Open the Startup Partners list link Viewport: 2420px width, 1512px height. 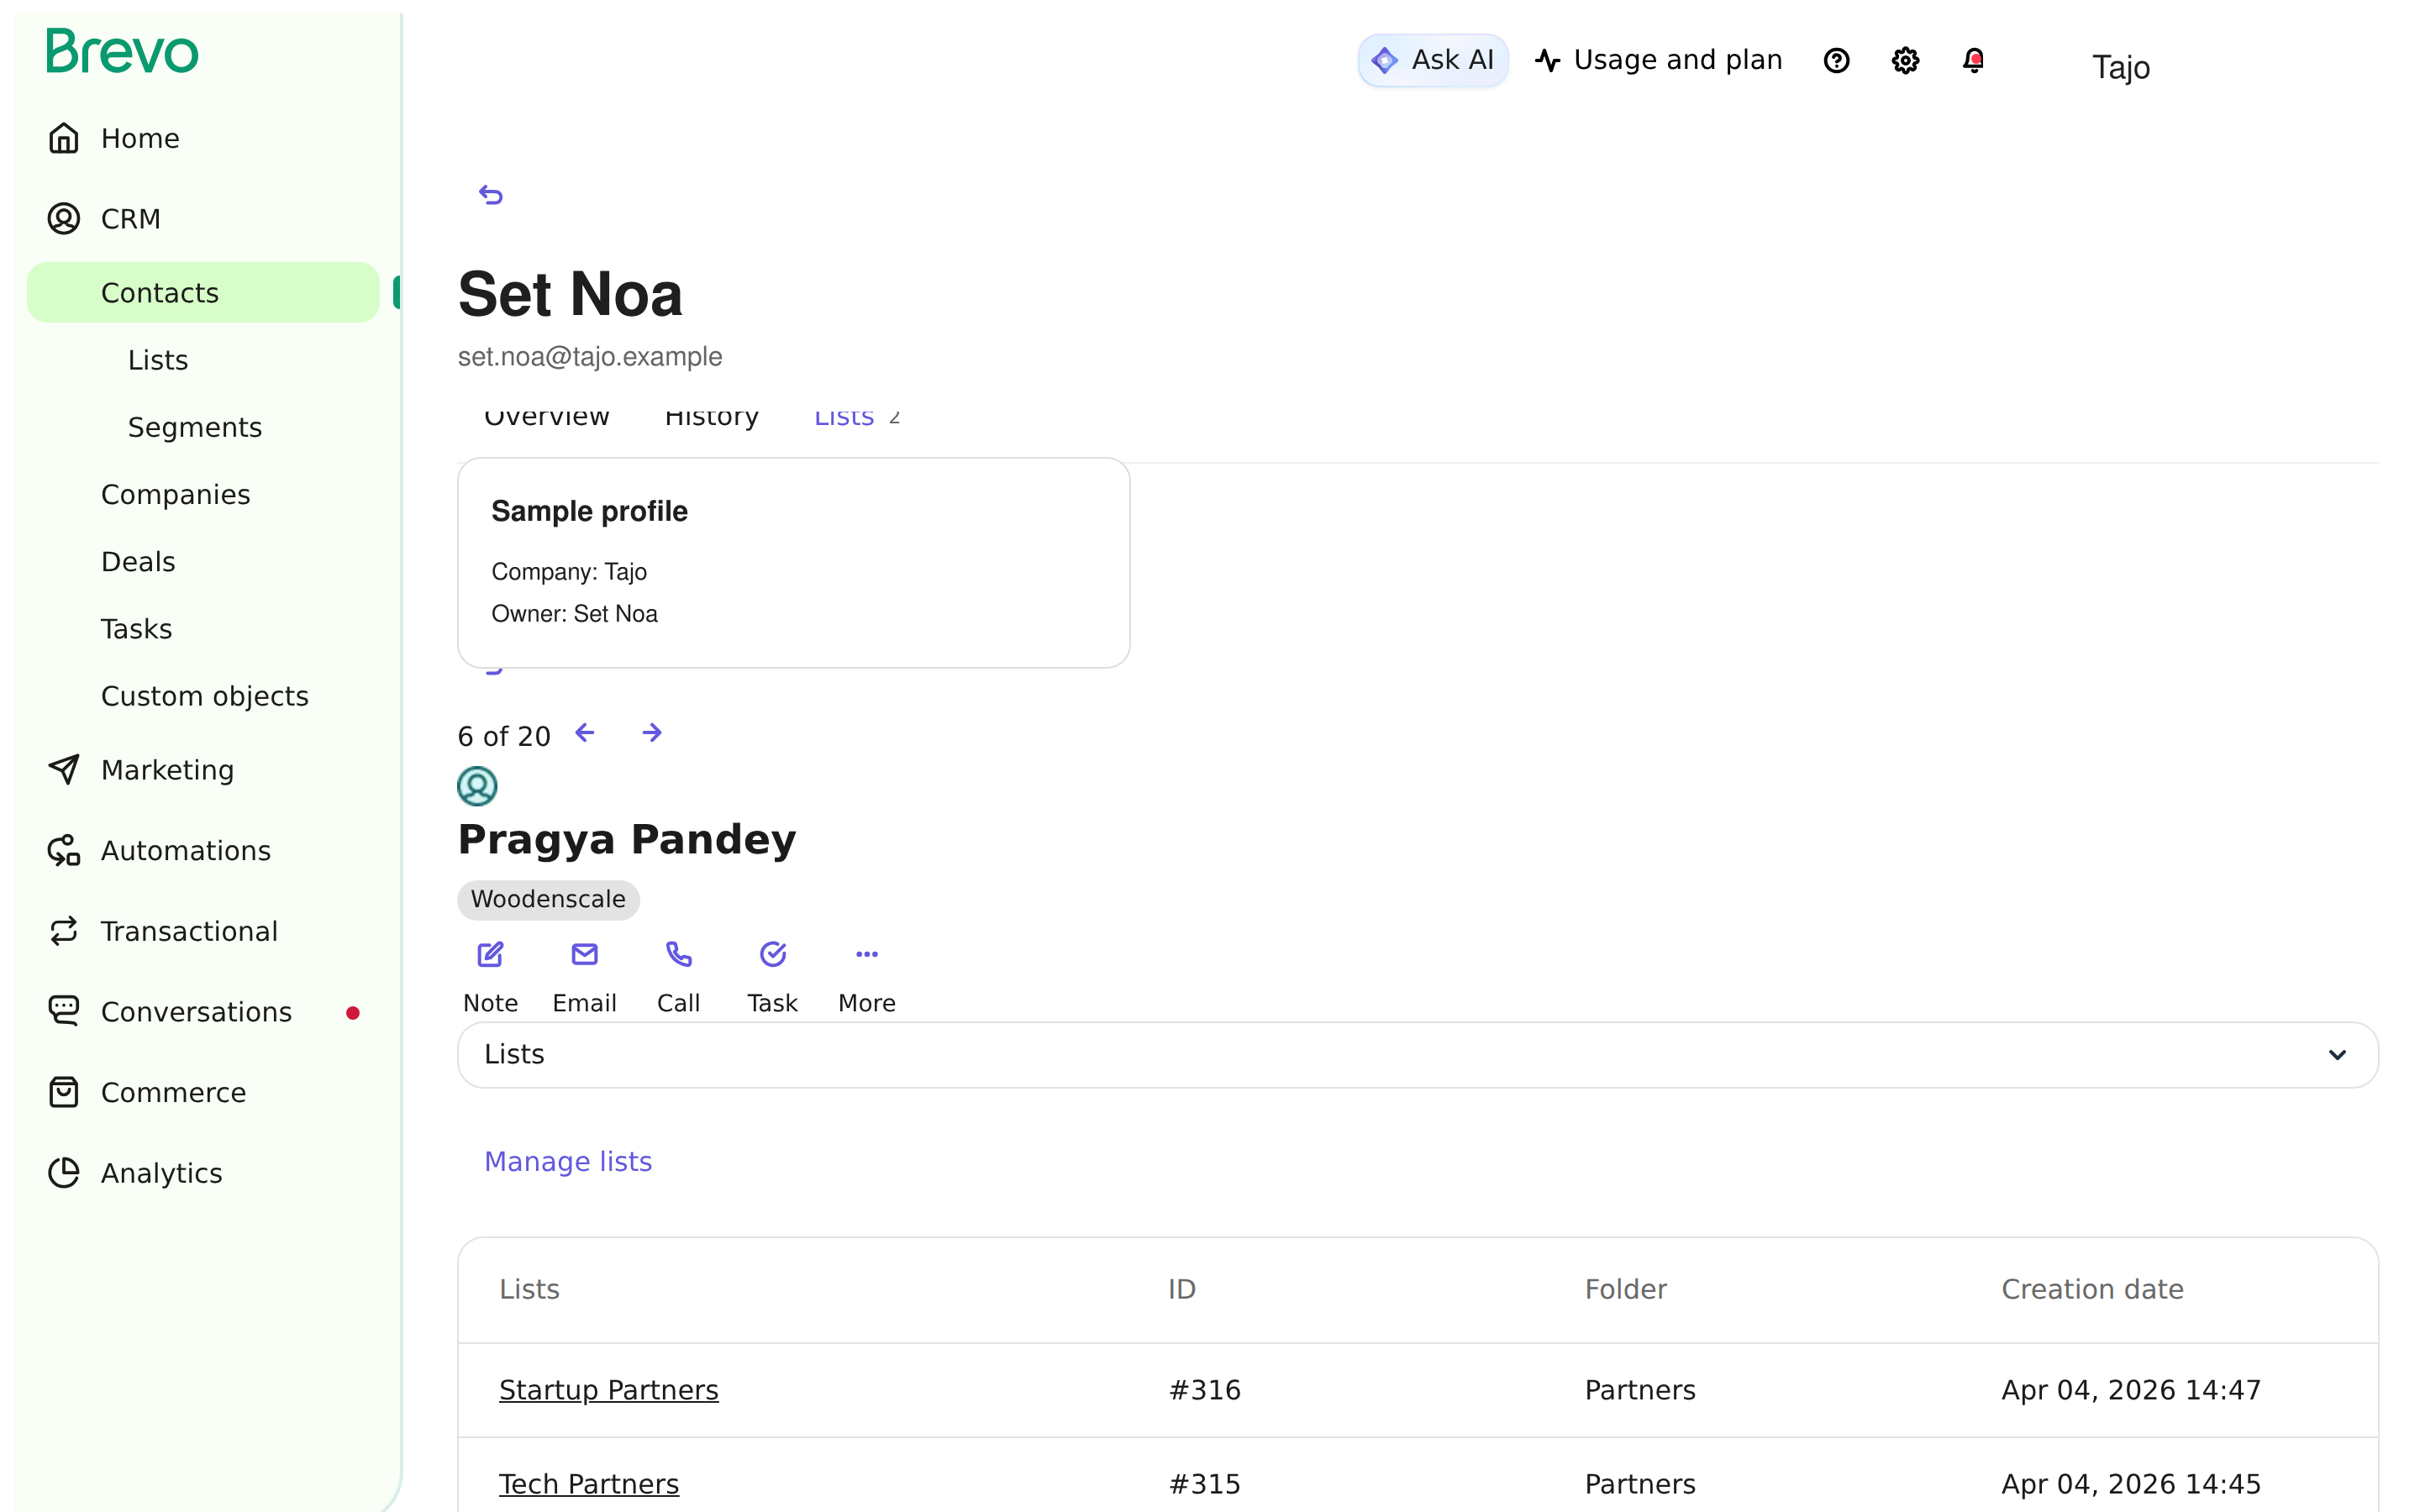pos(608,1390)
